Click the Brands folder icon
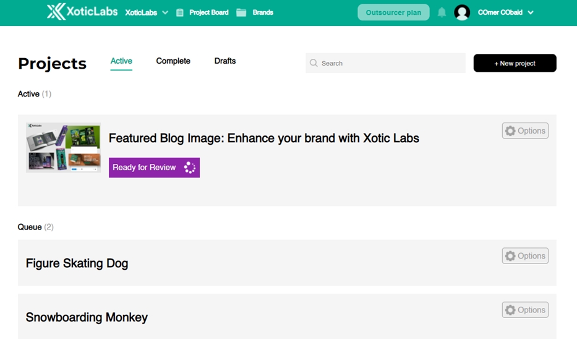 pos(241,12)
